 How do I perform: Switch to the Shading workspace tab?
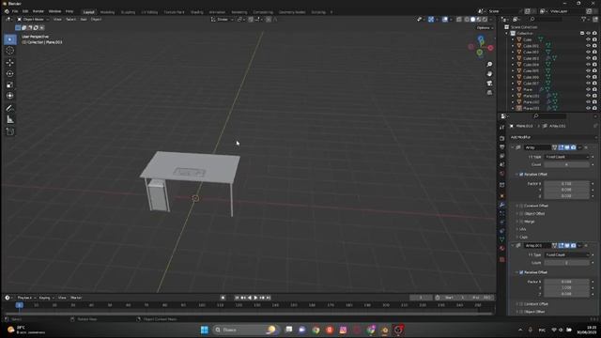pos(197,12)
